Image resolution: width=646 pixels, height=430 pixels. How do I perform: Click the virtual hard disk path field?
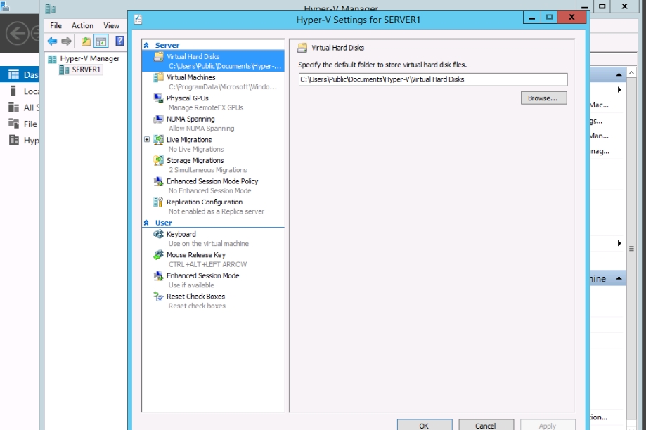pos(432,79)
